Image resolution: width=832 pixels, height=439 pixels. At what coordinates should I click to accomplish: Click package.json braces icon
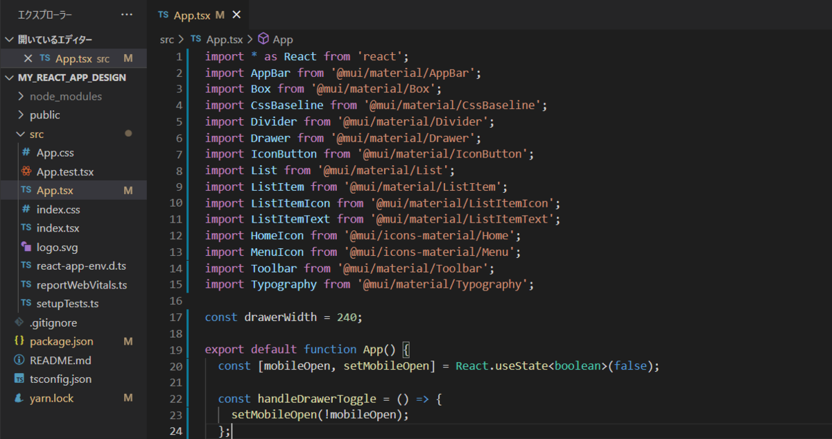click(19, 341)
